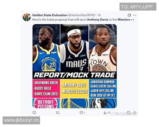The width and height of the screenshot is (159, 127).
Task: Open Golden State Dubnation display name
Action: tap(50, 15)
